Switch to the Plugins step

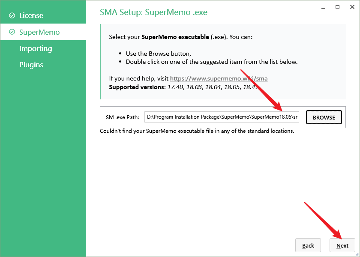(x=31, y=65)
